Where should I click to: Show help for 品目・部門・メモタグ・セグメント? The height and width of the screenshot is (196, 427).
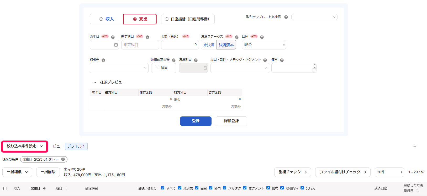click(265, 60)
